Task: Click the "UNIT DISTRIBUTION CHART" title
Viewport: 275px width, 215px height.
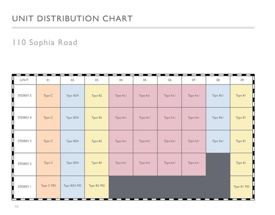Action: click(x=72, y=19)
